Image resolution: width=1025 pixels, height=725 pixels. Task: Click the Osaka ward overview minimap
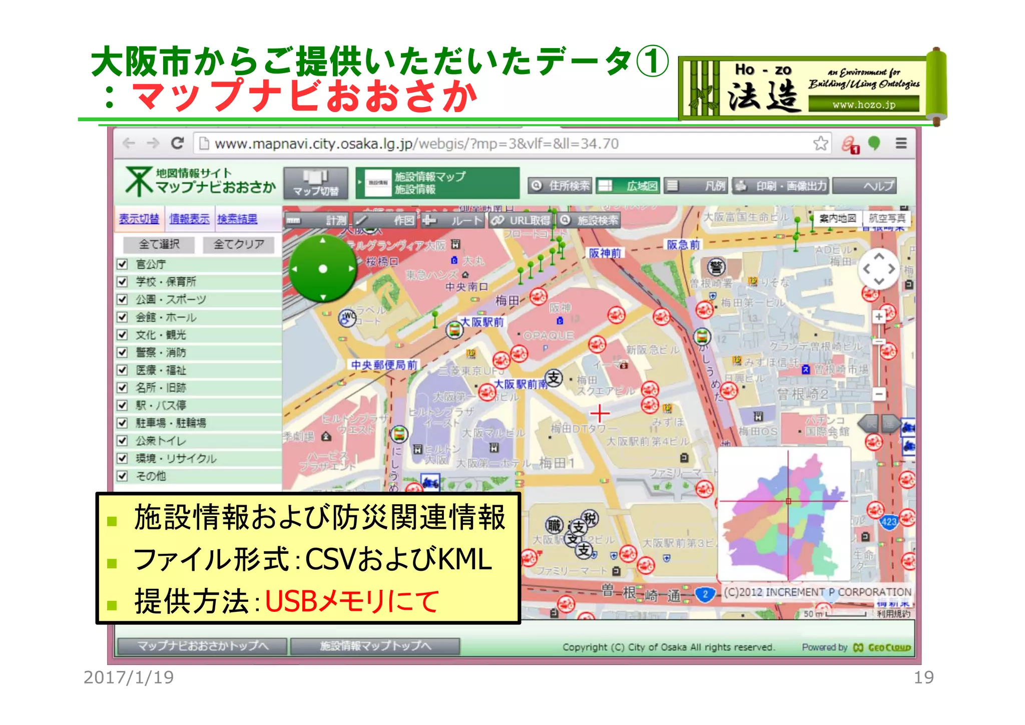(x=784, y=514)
